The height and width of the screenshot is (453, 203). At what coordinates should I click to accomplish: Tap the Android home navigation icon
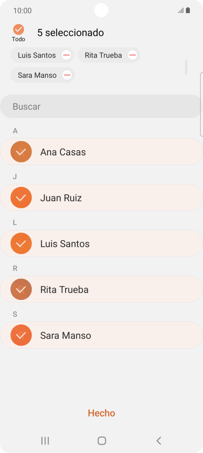click(102, 441)
